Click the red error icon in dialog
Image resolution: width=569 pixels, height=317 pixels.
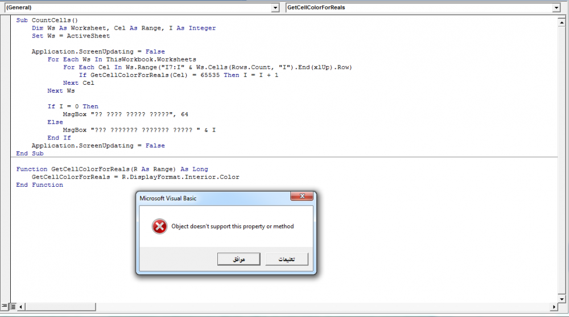coord(159,226)
